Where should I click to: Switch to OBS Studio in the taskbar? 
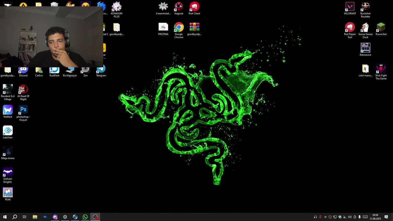[x=95, y=217]
